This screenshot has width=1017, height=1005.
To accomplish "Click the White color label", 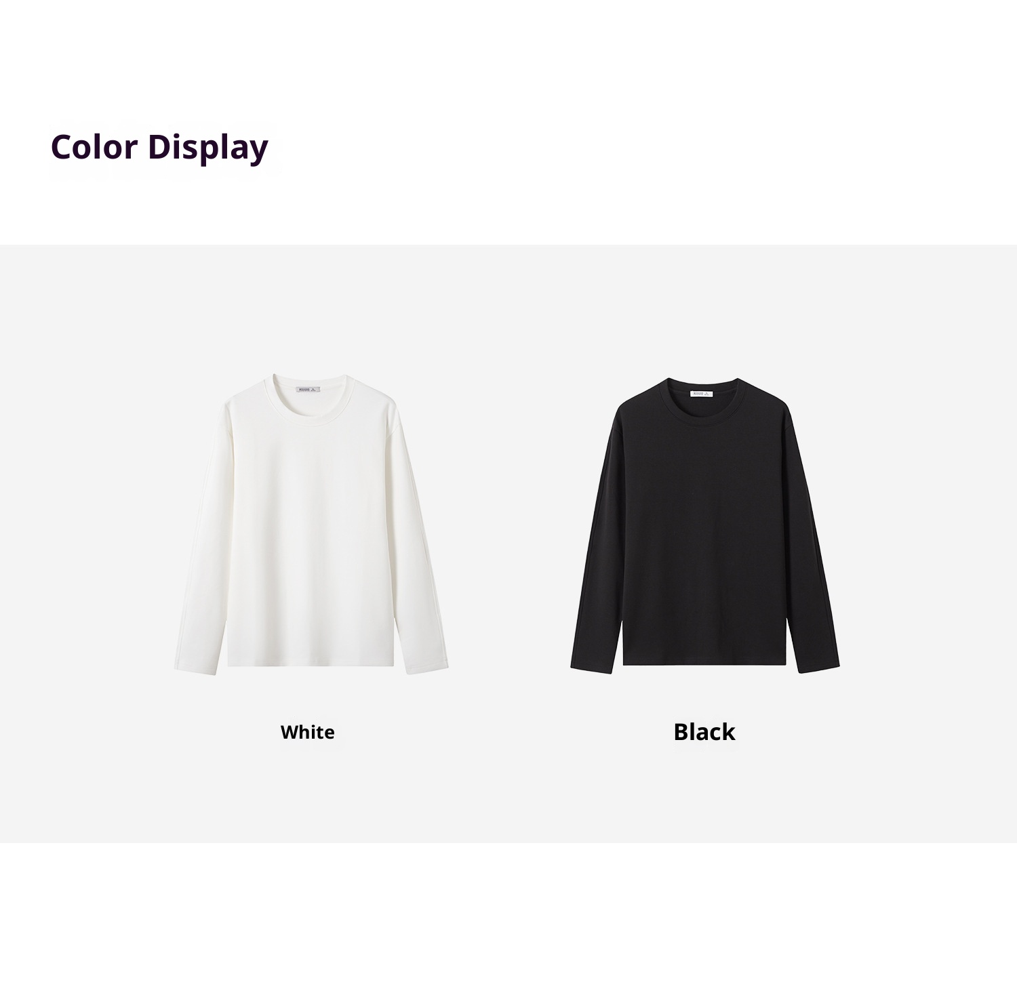I will point(307,732).
